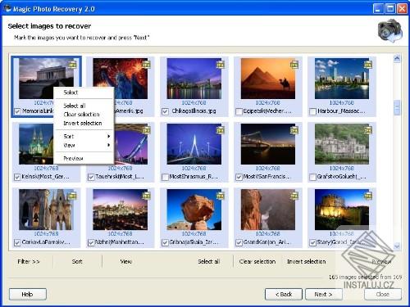The height and width of the screenshot is (307, 410).
Task: Click the JPG badge on ChikagoIllinois thumbnail
Action: 220,65
